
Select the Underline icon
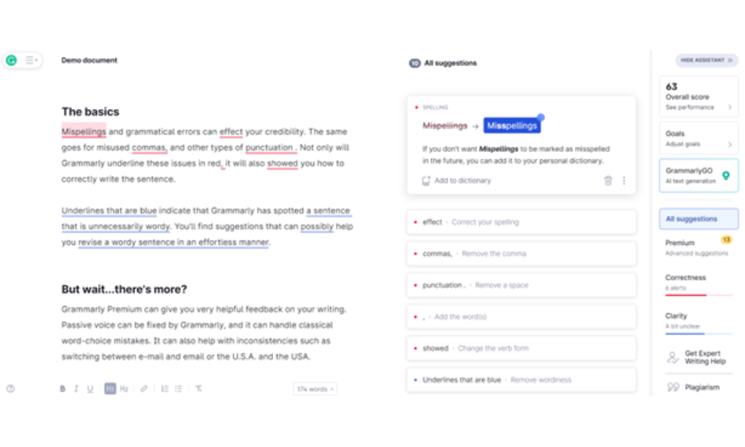coord(89,388)
